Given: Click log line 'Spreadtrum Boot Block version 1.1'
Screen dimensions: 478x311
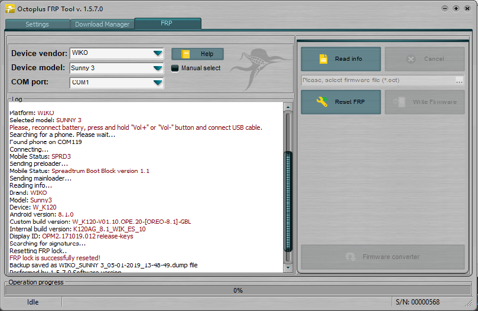Looking at the screenshot, I should point(100,171).
